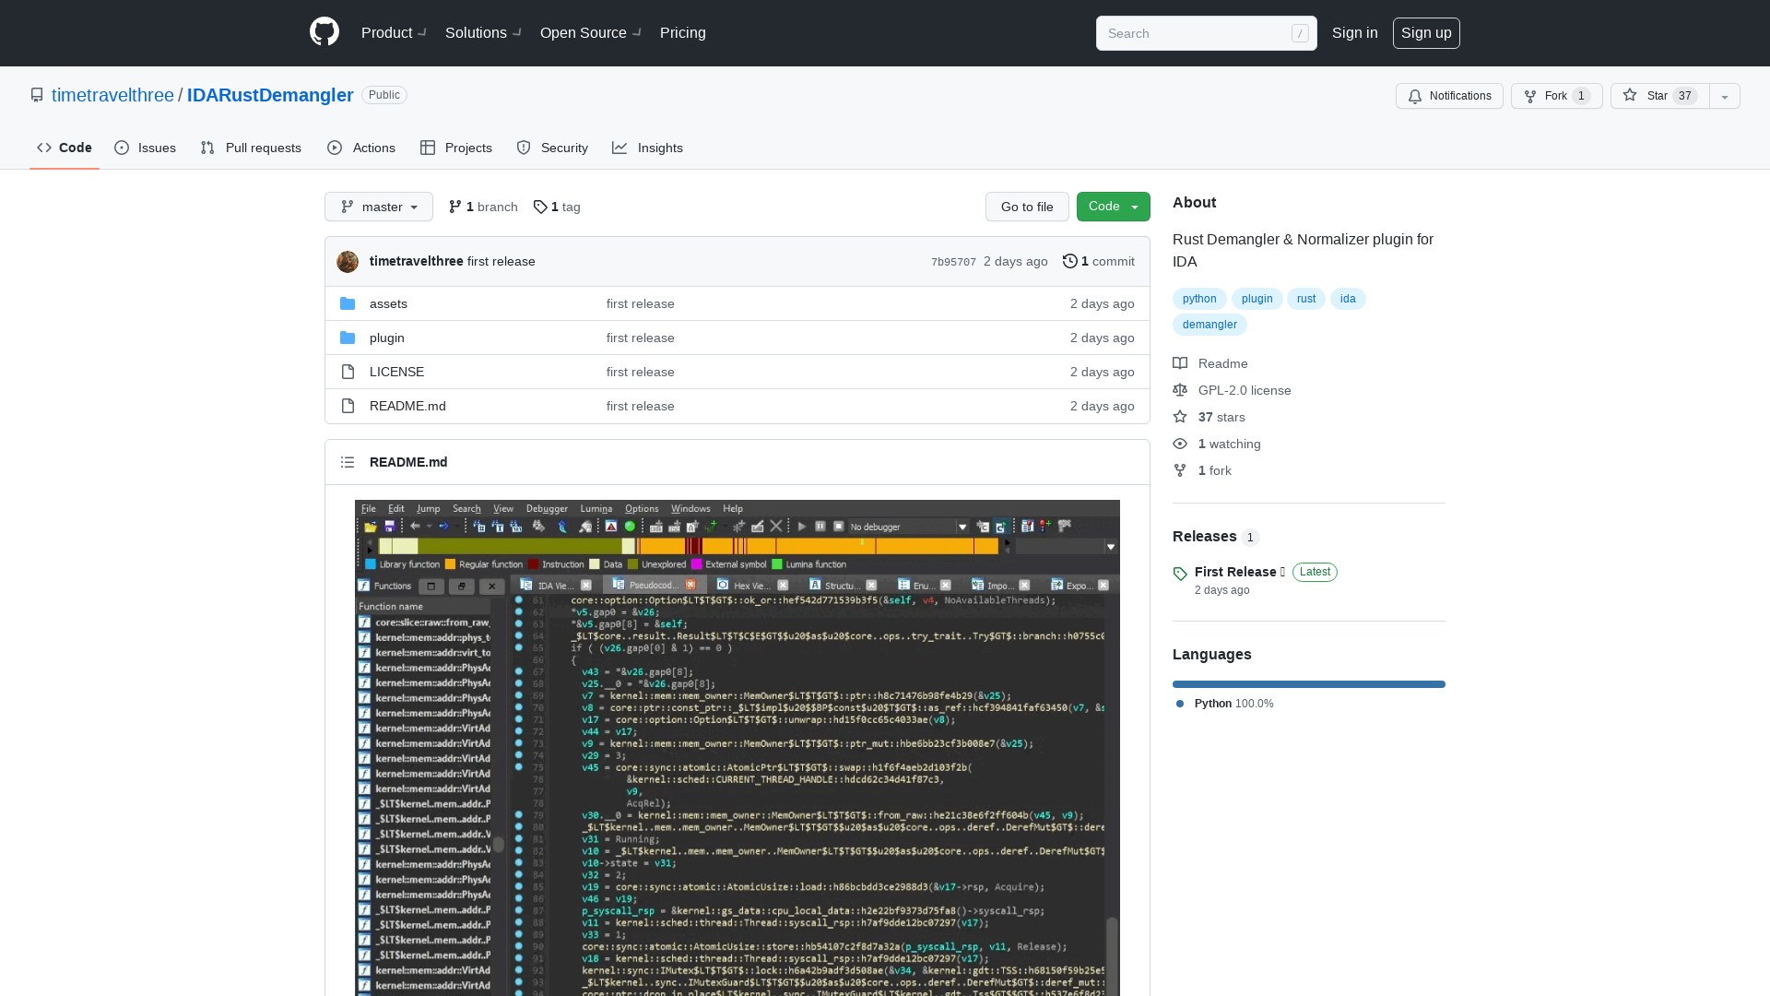Open the green Code dropdown
The height and width of the screenshot is (996, 1770).
click(1114, 207)
